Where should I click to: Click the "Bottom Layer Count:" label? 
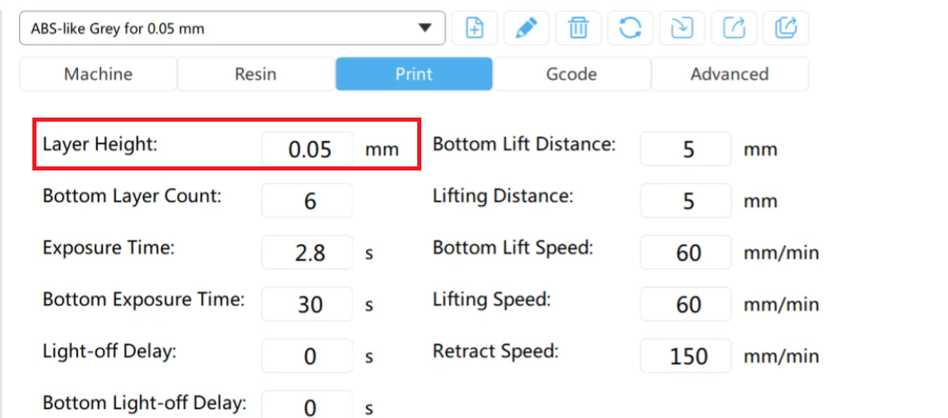pos(133,197)
